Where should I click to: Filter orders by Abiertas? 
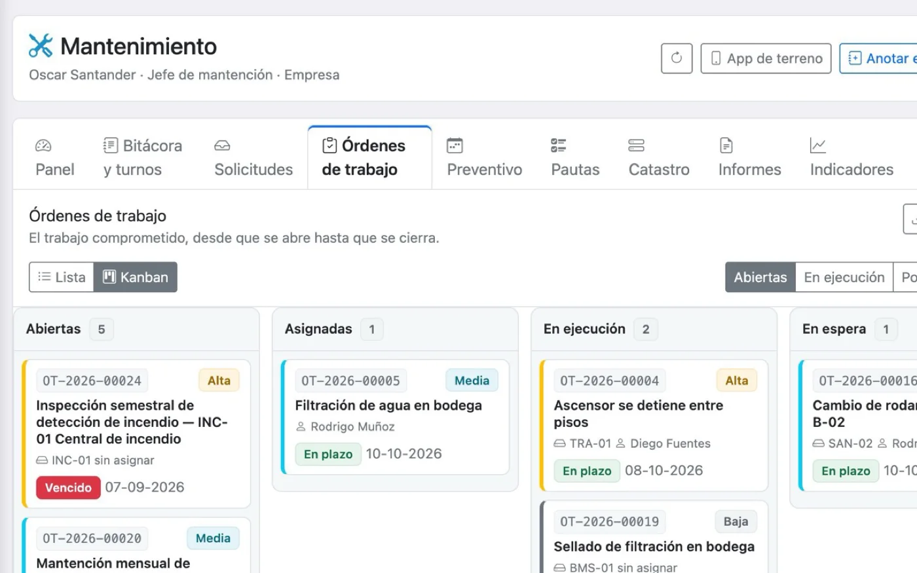[760, 277]
